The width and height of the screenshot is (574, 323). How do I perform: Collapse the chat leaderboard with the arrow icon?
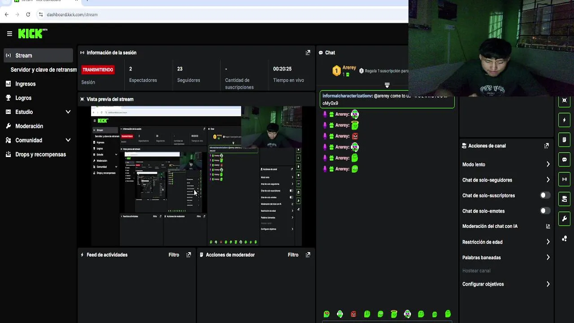[x=387, y=85]
